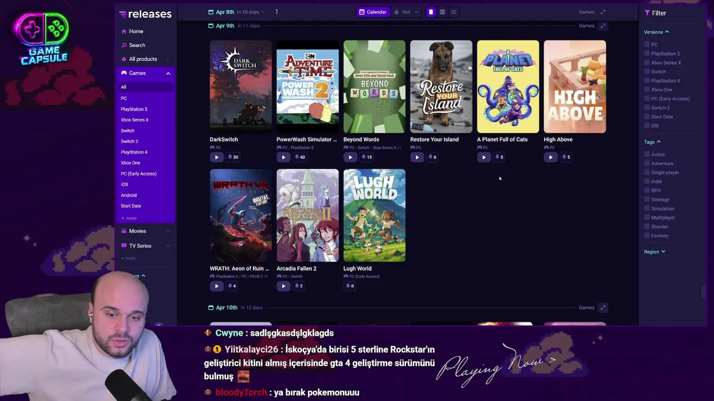The image size is (714, 401).
Task: Select Switch 2 in Games sidebar list
Action: tap(129, 141)
